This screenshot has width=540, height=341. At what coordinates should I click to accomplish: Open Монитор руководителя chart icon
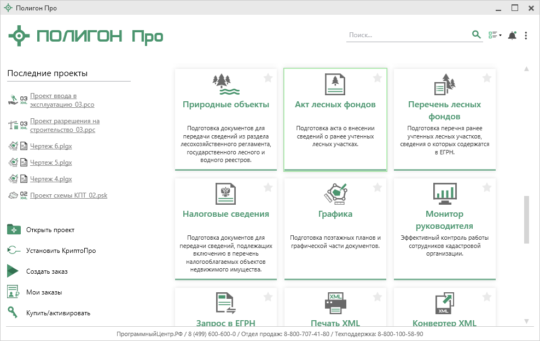click(444, 193)
